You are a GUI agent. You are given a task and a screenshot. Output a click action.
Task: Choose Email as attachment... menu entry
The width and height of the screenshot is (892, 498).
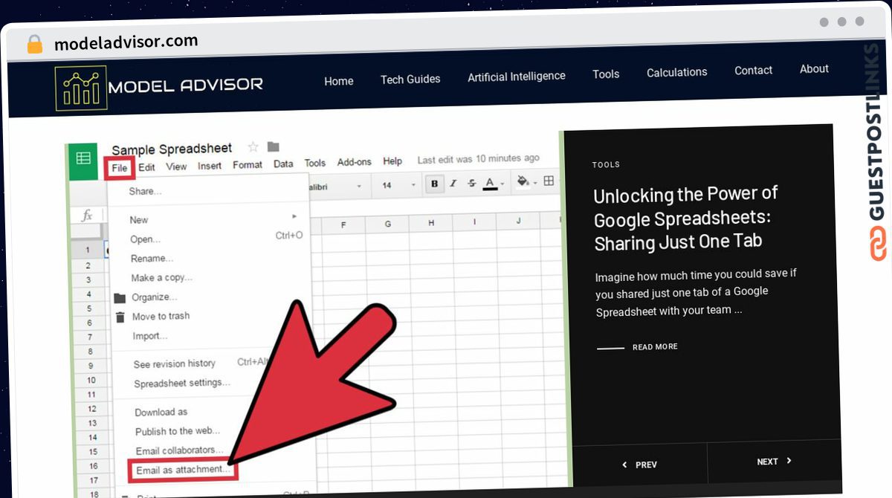coord(183,470)
